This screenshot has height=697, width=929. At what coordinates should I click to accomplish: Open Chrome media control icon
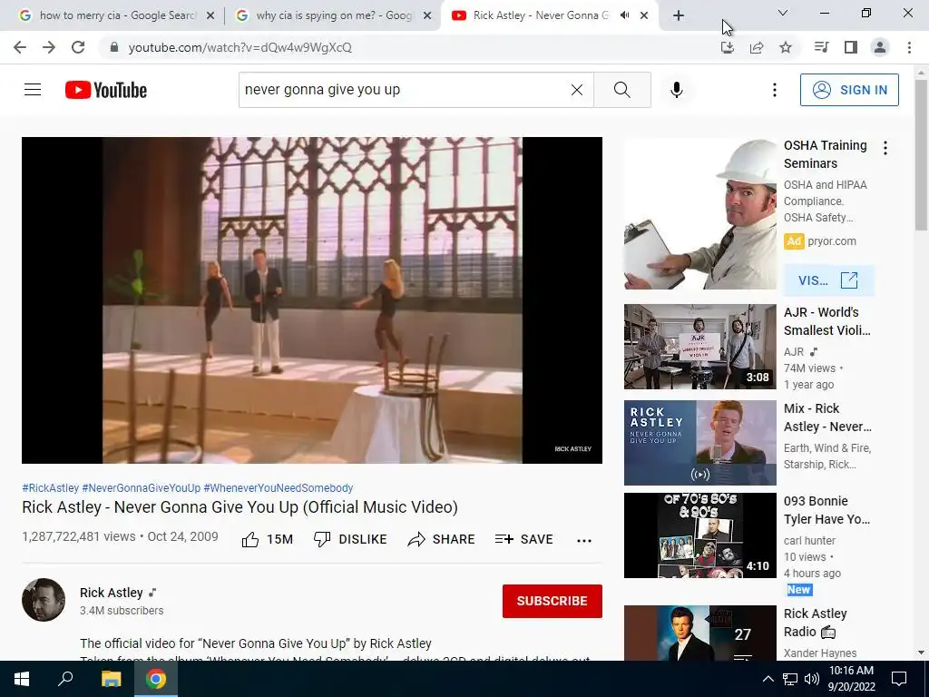point(821,47)
